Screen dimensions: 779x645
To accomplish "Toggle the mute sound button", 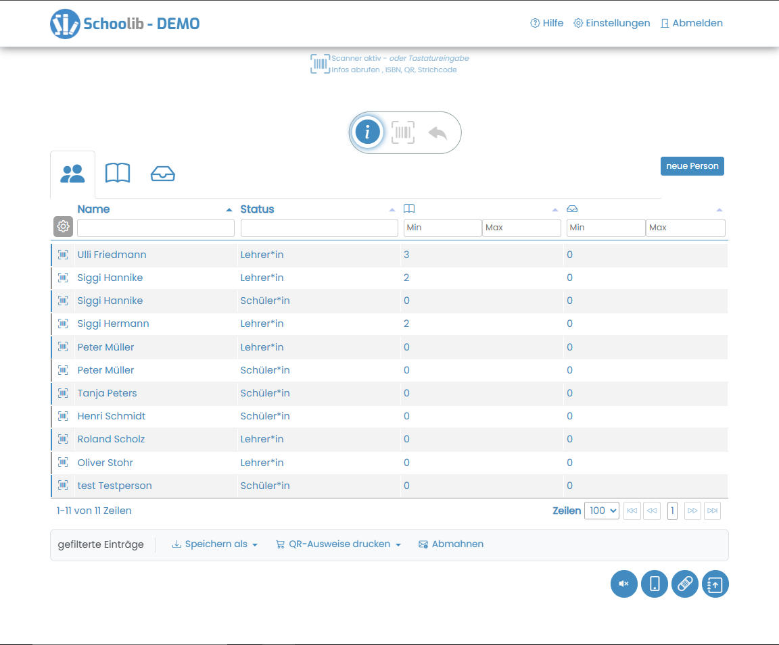I will click(623, 584).
